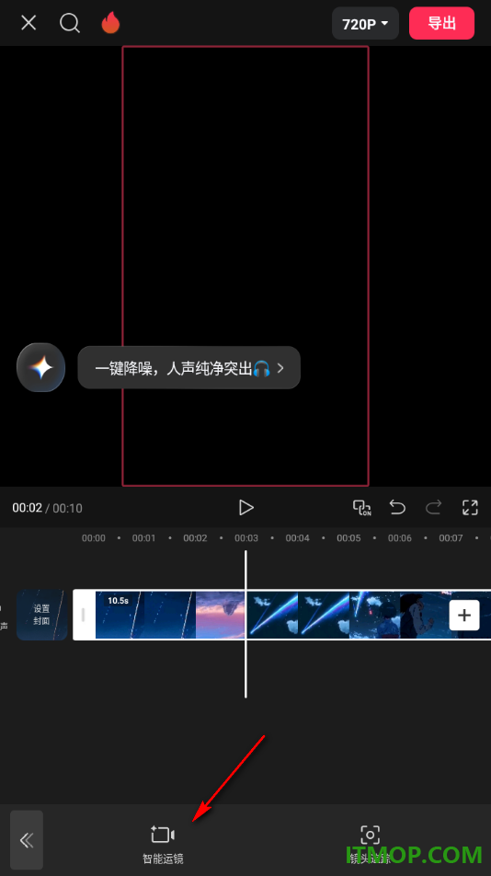Click the 设置封面 cover thumbnail
The height and width of the screenshot is (876, 491).
click(x=42, y=615)
